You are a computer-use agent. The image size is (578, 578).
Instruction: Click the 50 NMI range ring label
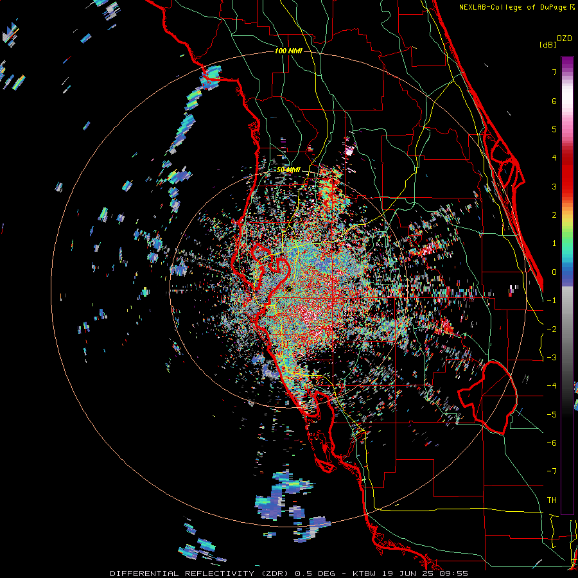[x=288, y=170]
